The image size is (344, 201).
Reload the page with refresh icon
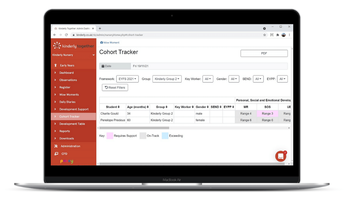[66, 35]
